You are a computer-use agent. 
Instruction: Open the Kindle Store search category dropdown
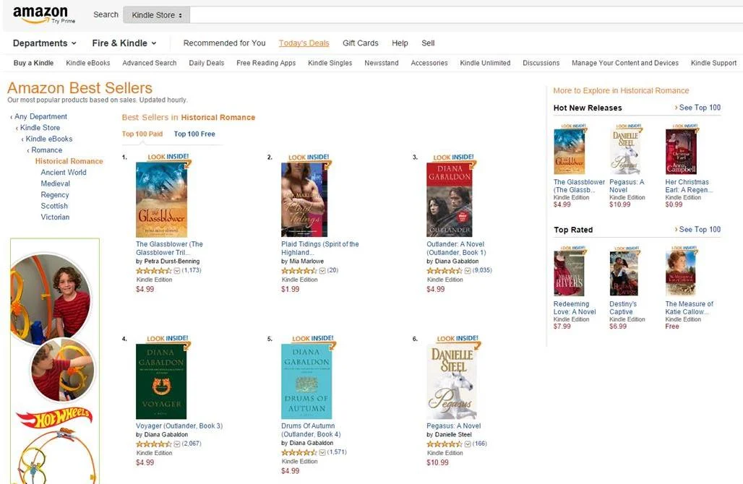[x=156, y=15]
